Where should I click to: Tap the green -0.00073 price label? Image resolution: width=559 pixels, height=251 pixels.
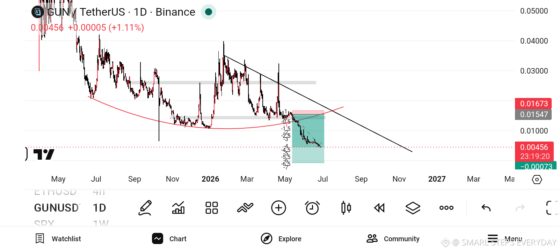[x=536, y=166]
